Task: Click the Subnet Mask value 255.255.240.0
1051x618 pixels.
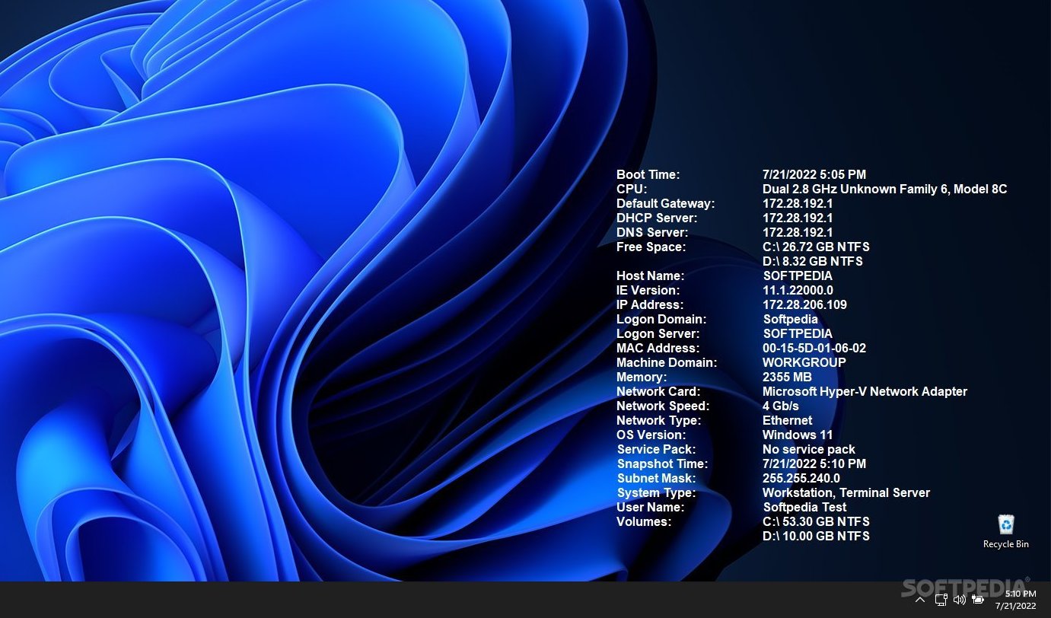Action: tap(801, 478)
